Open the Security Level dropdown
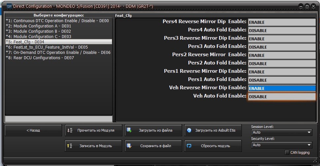The height and width of the screenshot is (166, 320). tap(281, 145)
